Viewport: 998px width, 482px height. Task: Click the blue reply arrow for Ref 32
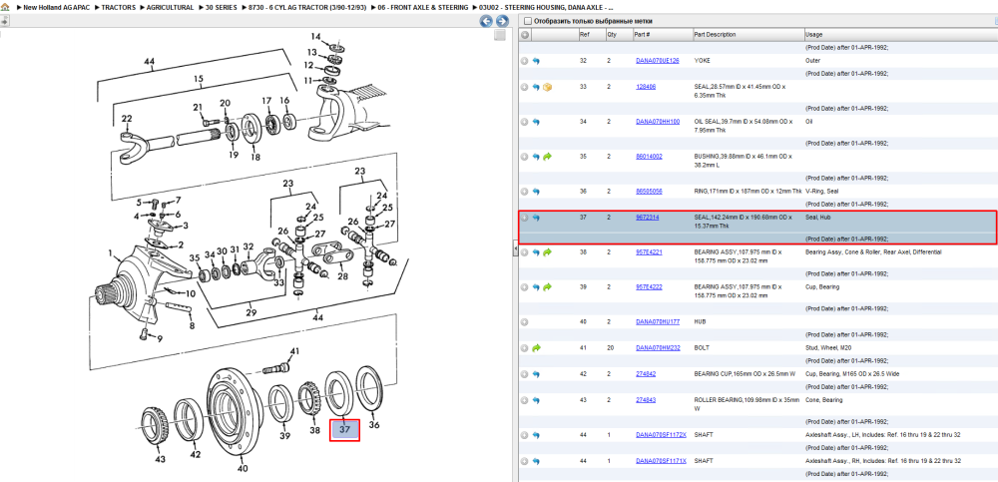(536, 61)
